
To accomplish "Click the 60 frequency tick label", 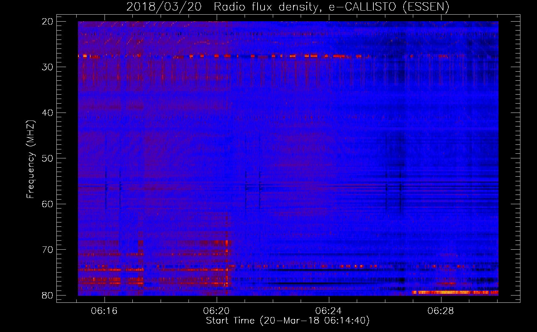I will (48, 204).
